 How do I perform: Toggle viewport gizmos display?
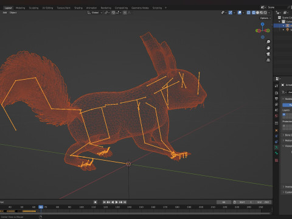(231, 13)
